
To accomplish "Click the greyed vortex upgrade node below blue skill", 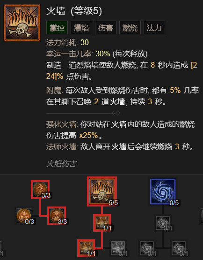I will coord(163,223).
